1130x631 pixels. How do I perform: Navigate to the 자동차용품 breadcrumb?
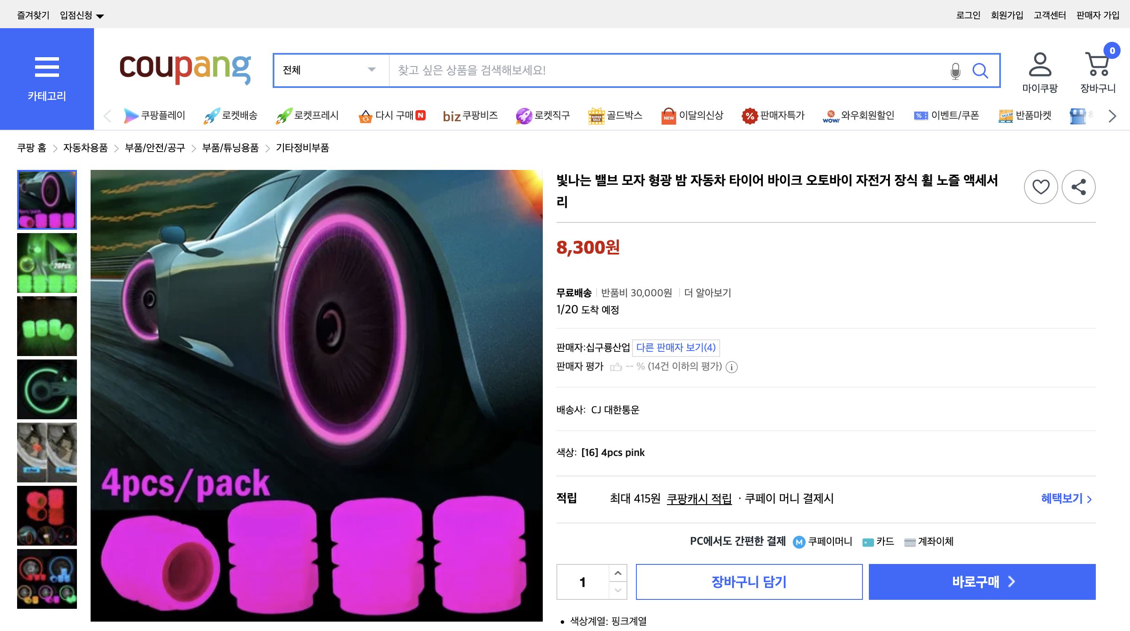85,148
